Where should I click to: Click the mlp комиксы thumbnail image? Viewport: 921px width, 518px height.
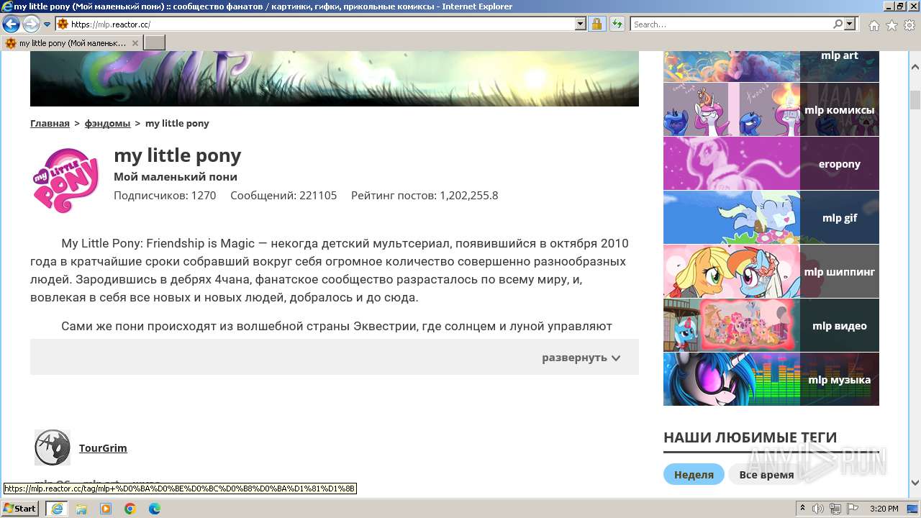click(732, 109)
